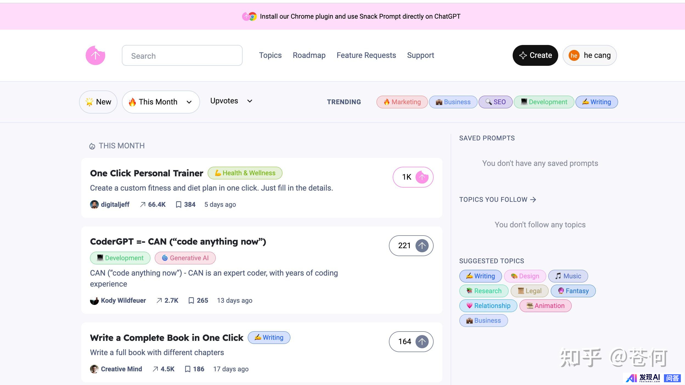Click the flame icon beside THIS MONTH heading

(x=92, y=146)
